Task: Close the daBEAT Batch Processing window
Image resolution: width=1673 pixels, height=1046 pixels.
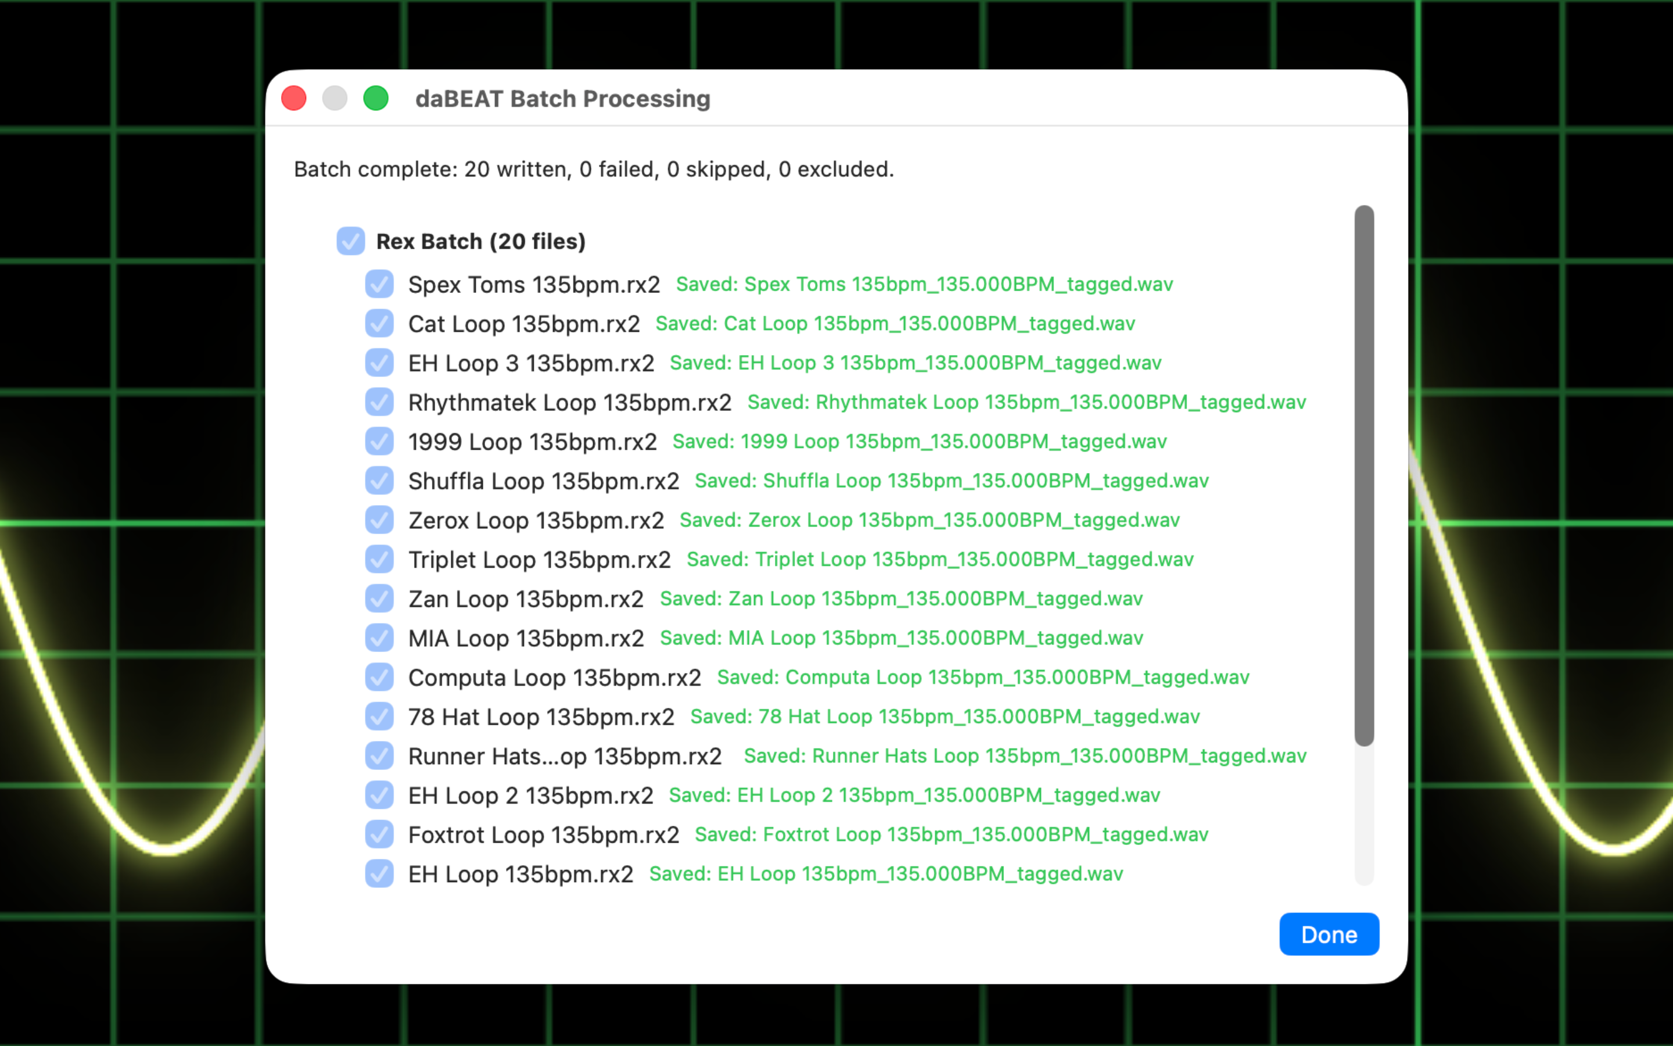Action: (294, 98)
